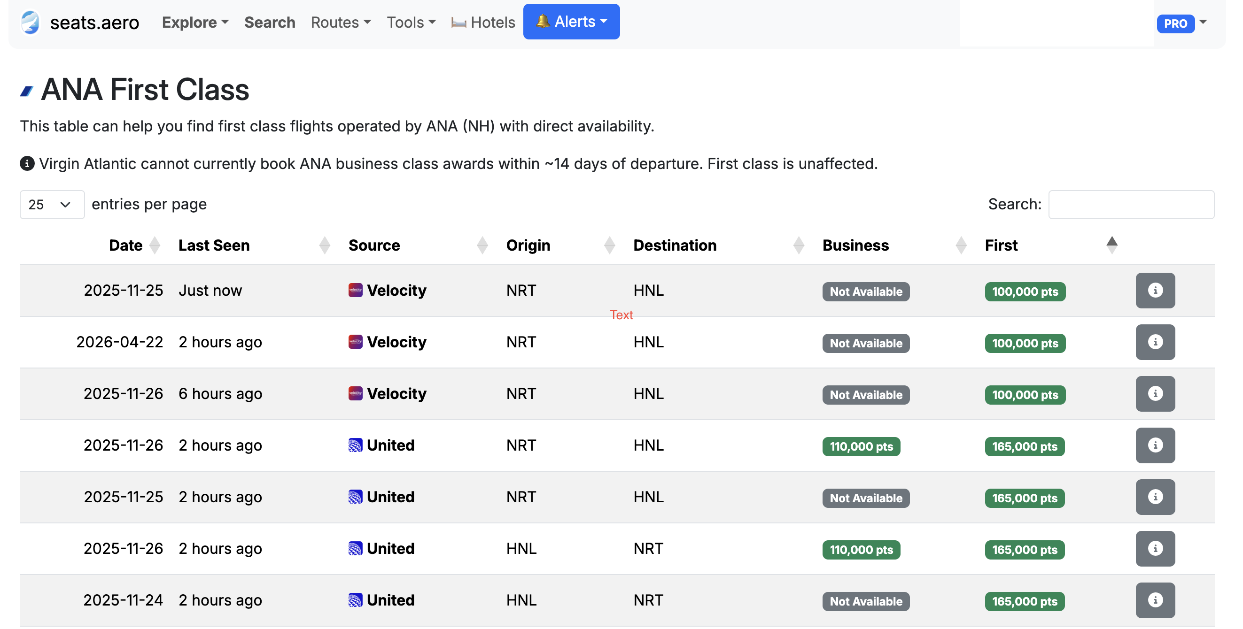Select the "Just now" last seen cell
Viewport: 1243px width, 629px height.
click(x=210, y=290)
